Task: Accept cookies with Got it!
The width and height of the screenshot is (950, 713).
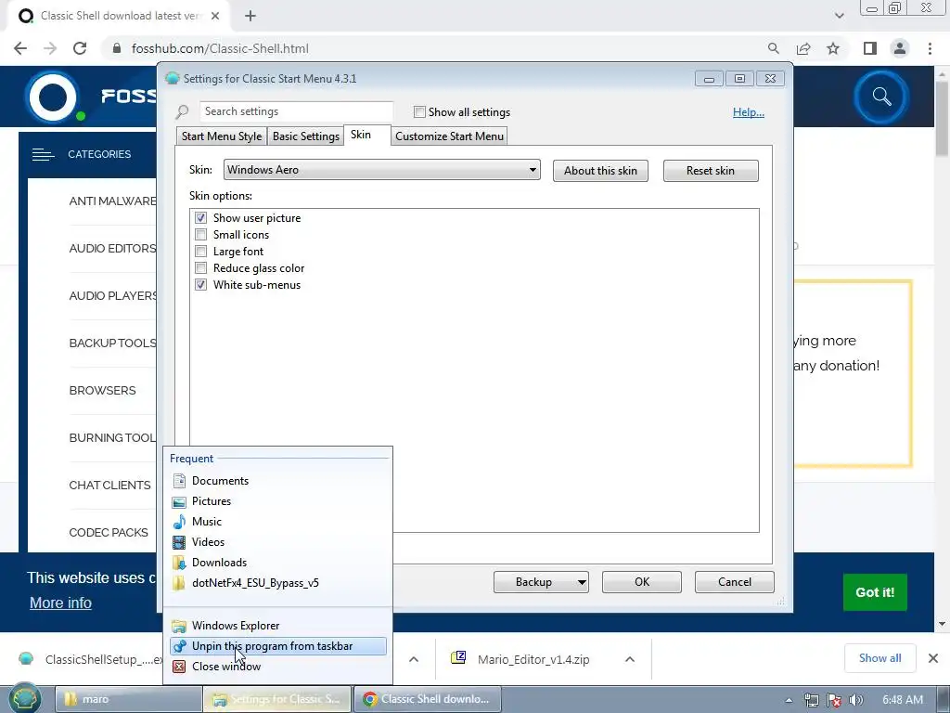Action: pos(875,592)
